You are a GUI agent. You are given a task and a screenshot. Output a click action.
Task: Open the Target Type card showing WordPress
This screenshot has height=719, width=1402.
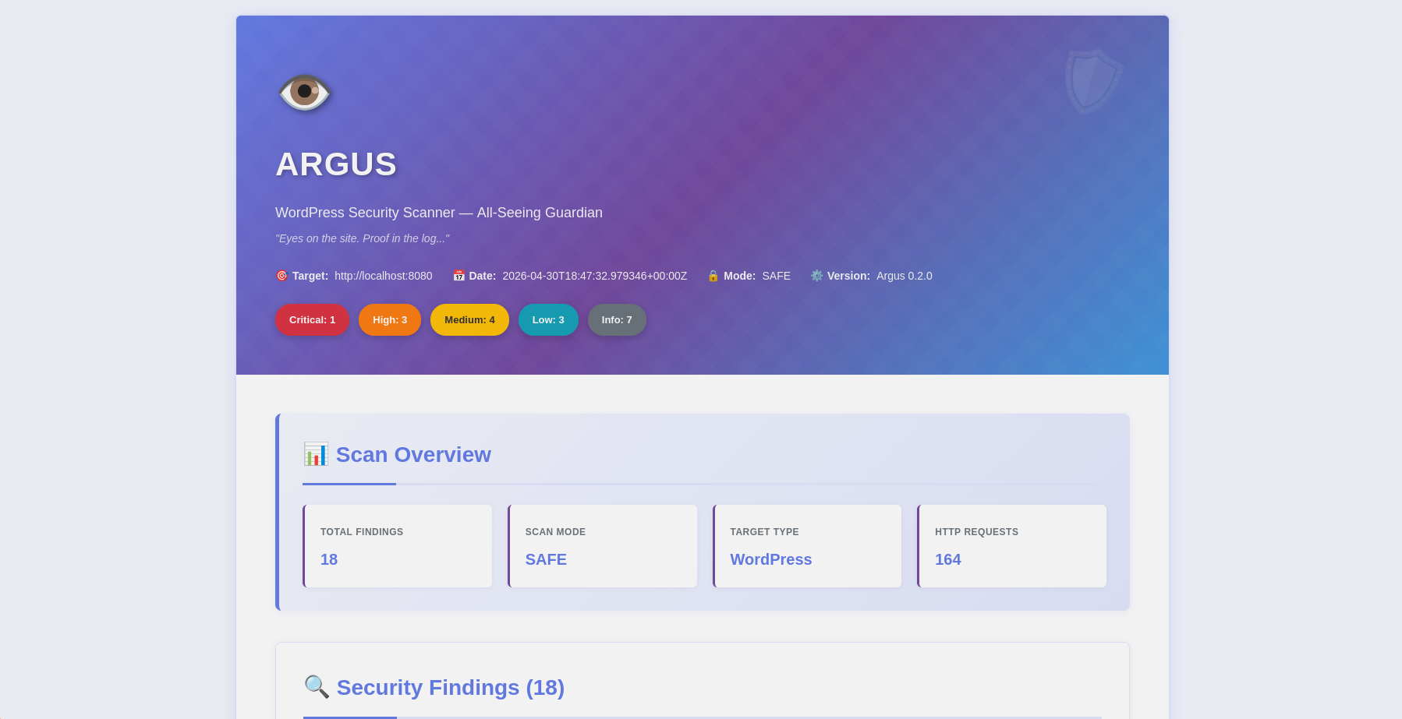tap(807, 546)
